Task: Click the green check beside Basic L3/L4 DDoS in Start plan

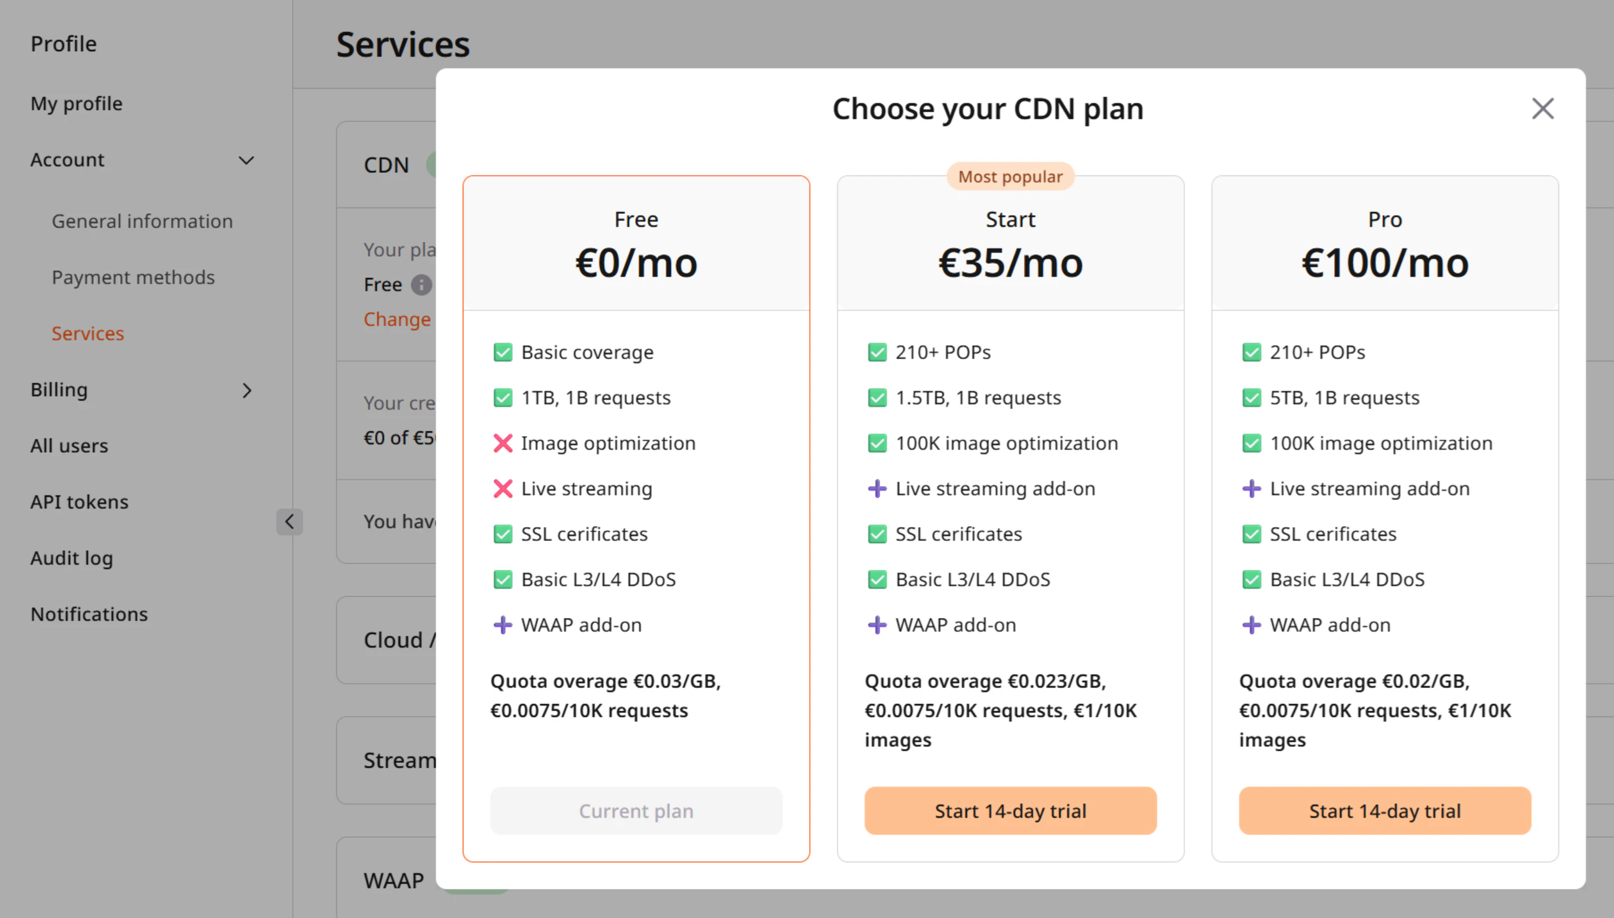Action: pyautogui.click(x=877, y=579)
